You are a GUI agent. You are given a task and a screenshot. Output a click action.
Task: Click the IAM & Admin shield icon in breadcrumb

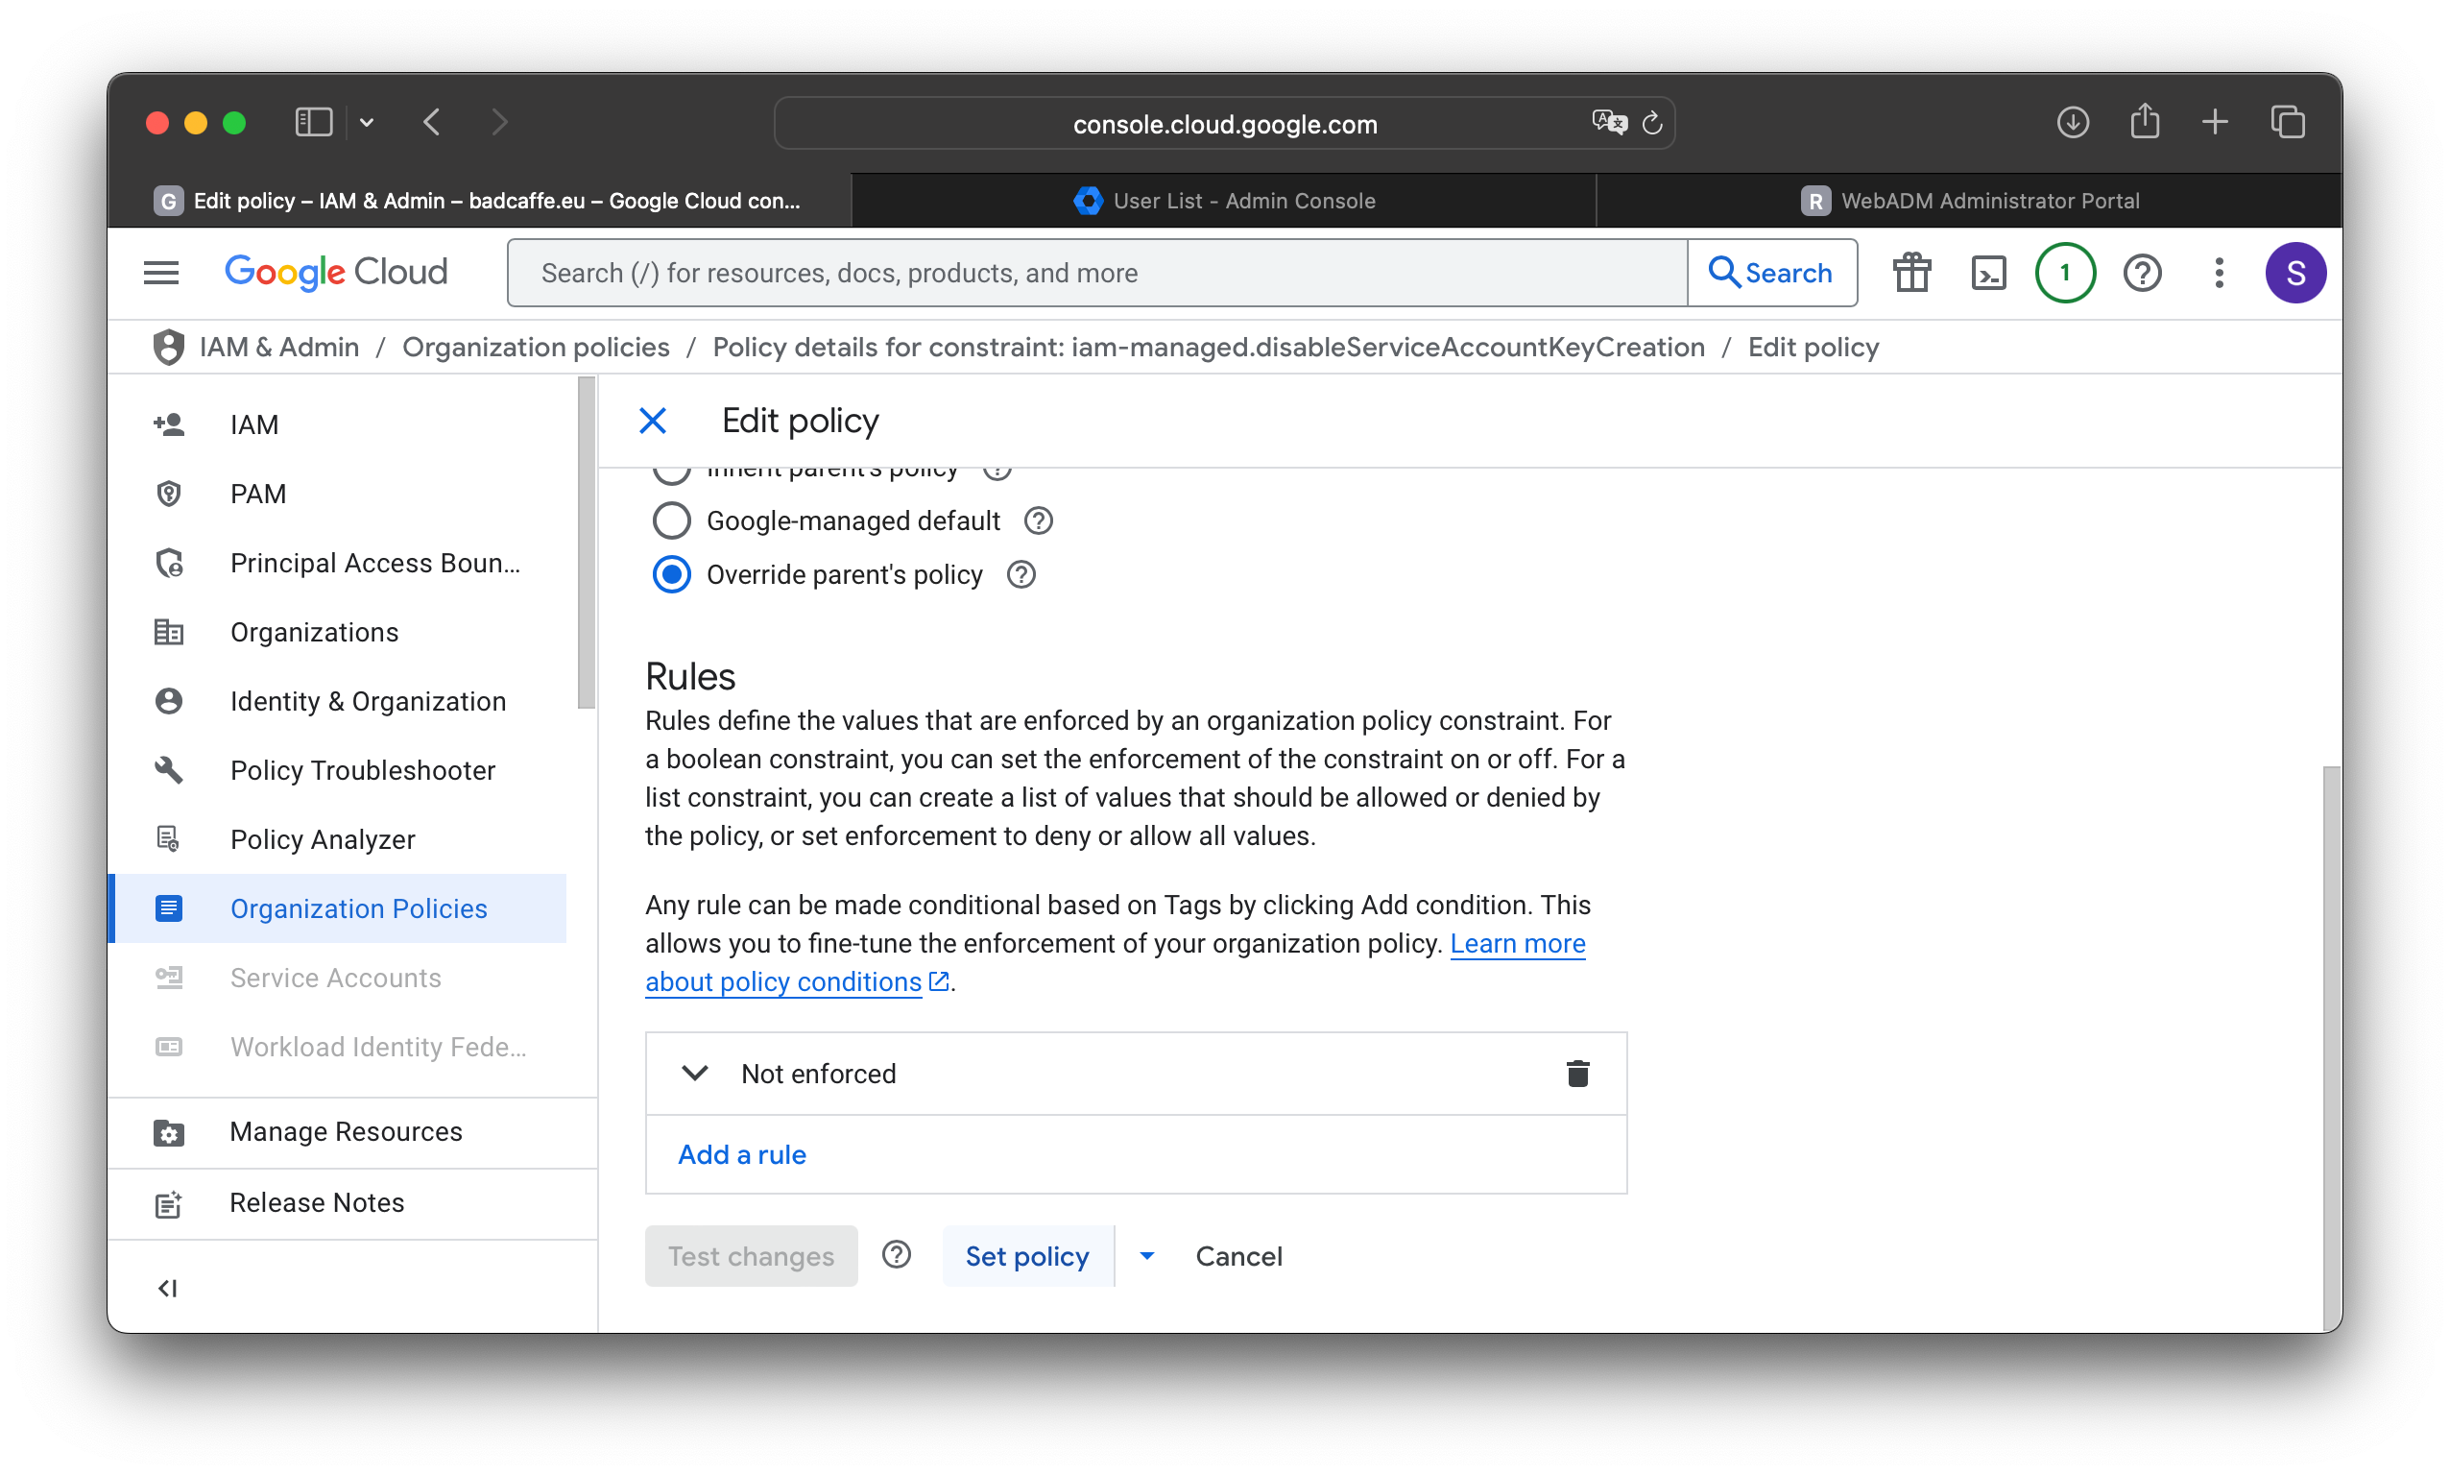(x=169, y=347)
